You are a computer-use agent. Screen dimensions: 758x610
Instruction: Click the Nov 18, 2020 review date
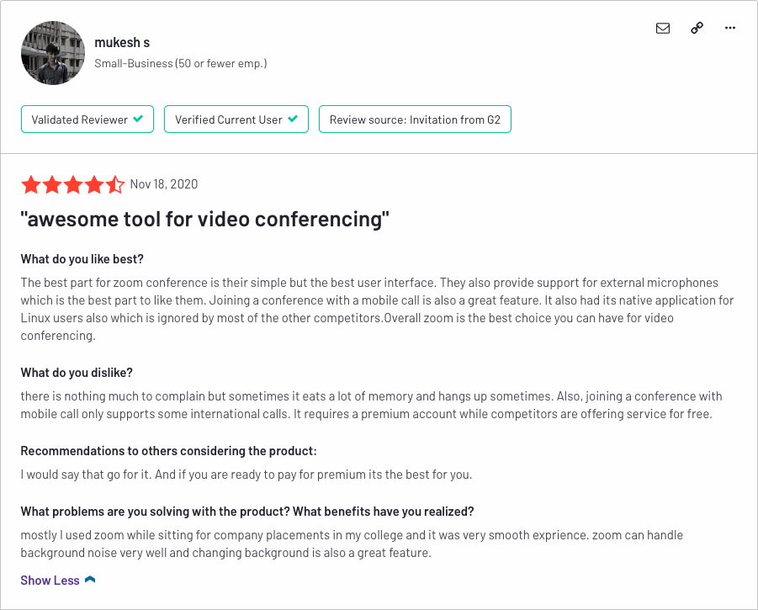pyautogui.click(x=164, y=184)
